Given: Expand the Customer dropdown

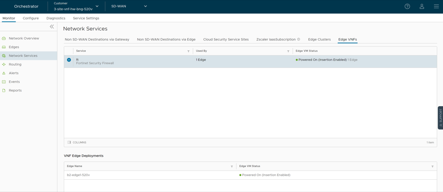Looking at the screenshot, I should pos(97,6).
